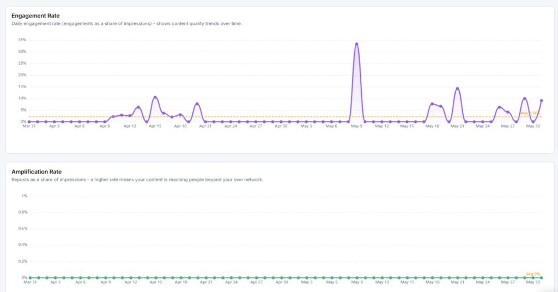This screenshot has height=292, width=558.
Task: Click the orange Avg label in Engagement Rate
Action: (530, 113)
